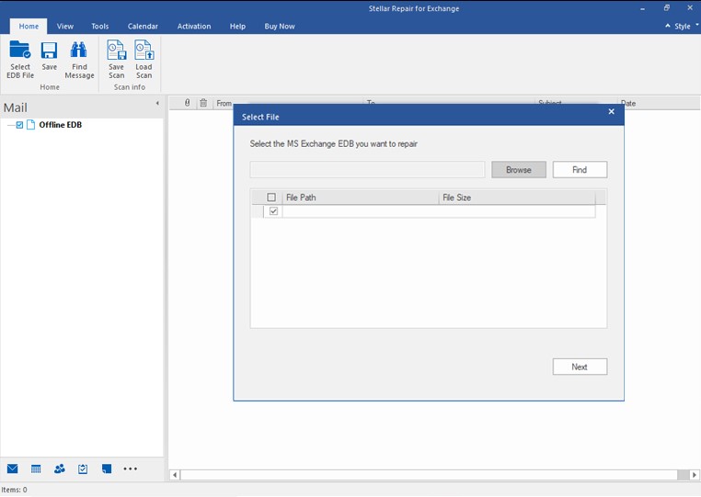701x497 pixels.
Task: Open Notes view icon in bottom bar
Action: point(107,469)
